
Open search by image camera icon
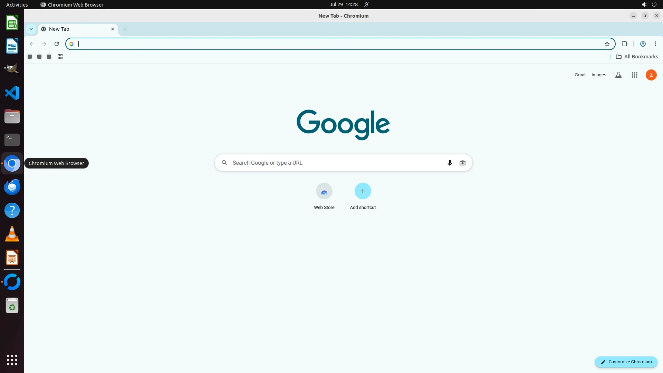tap(462, 163)
